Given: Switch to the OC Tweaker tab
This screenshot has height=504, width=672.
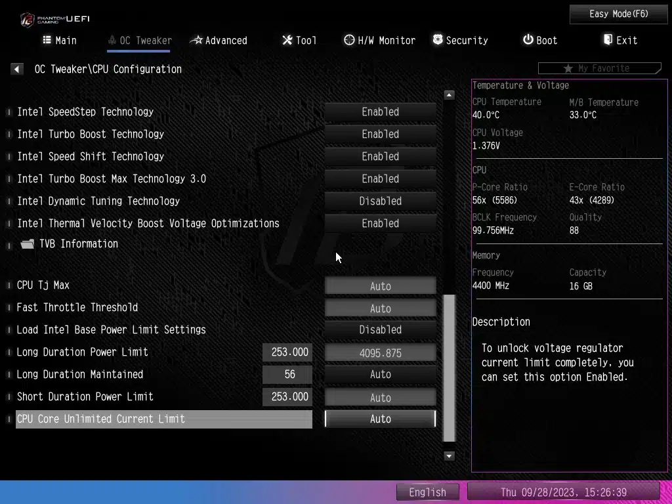Looking at the screenshot, I should tap(140, 40).
